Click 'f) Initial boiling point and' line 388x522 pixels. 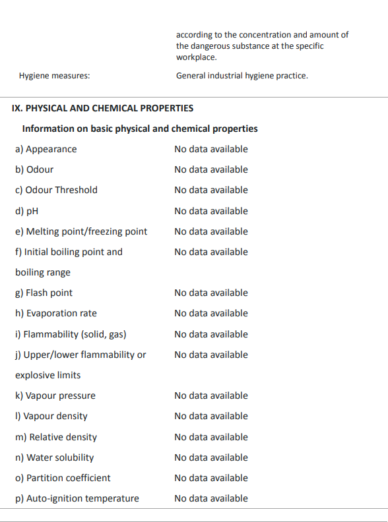69,252
